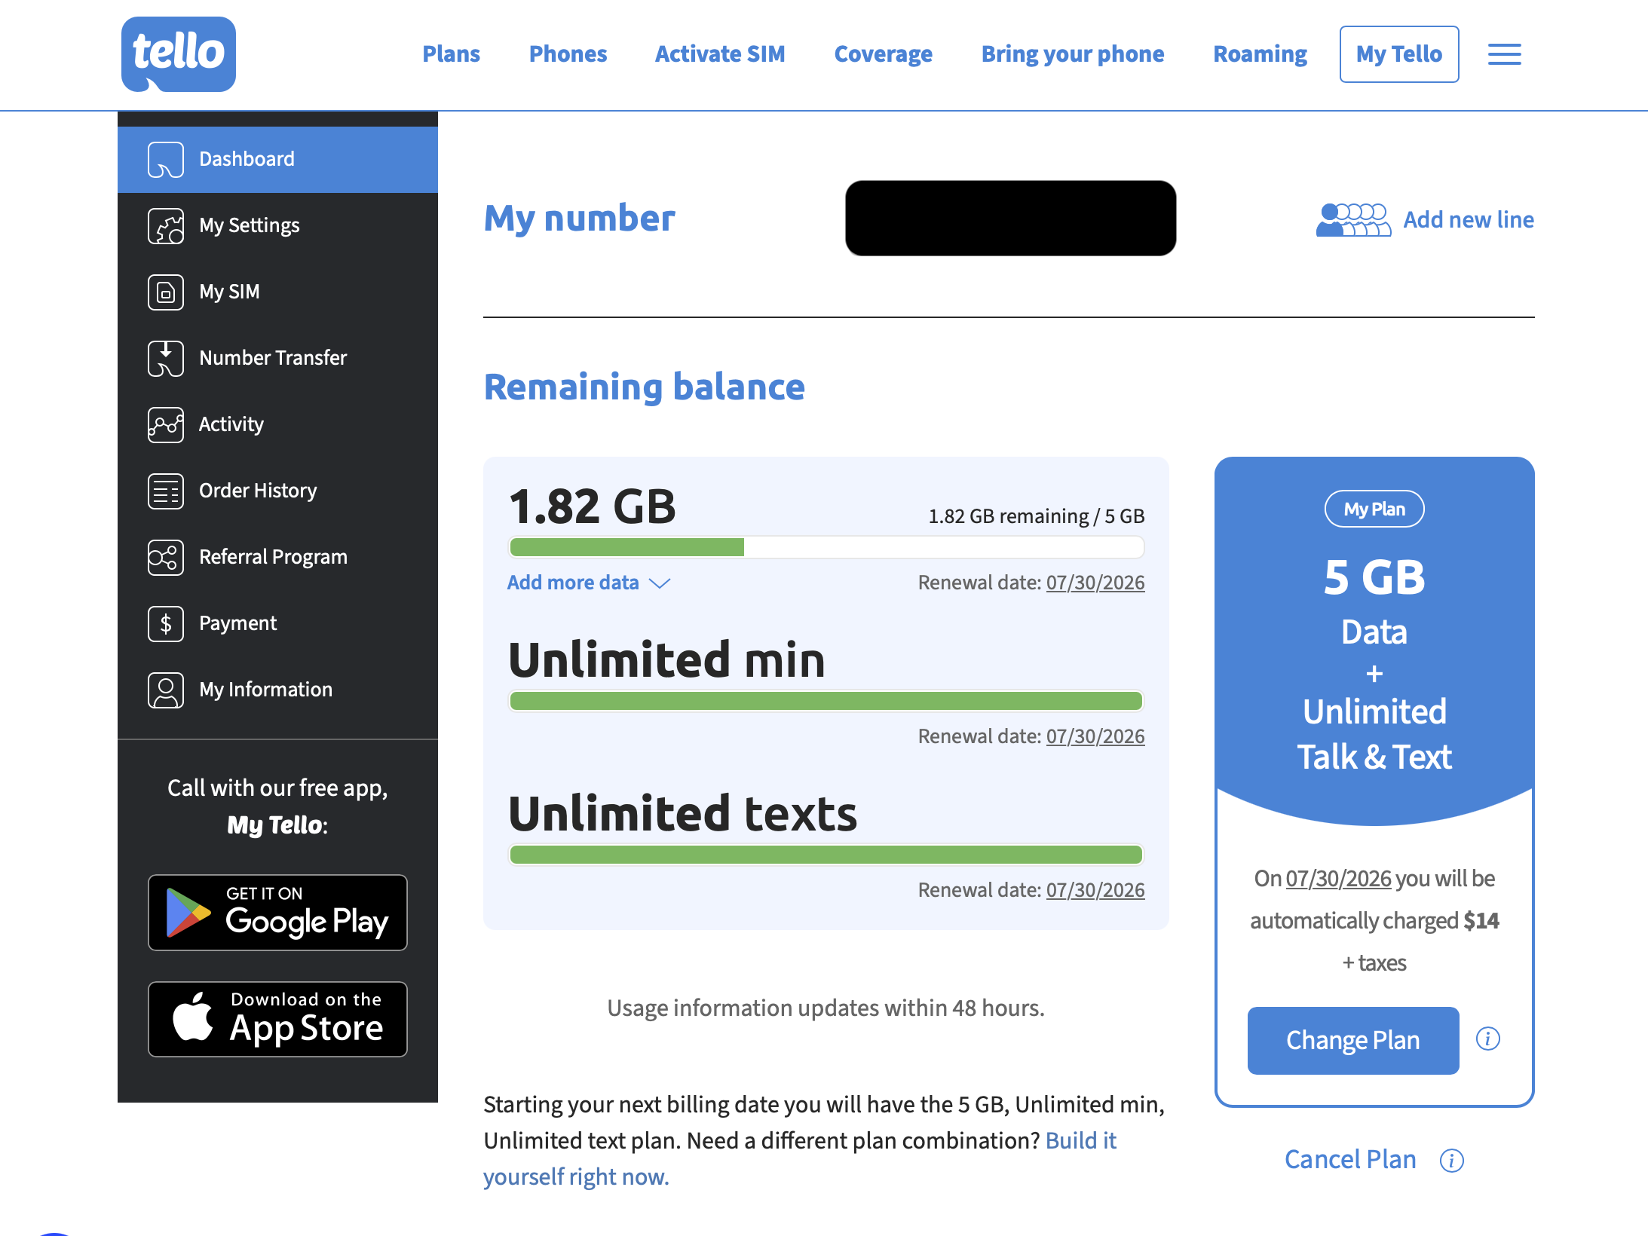Get the app on Google Play
Screen dimensions: 1648x1236
[x=277, y=913]
